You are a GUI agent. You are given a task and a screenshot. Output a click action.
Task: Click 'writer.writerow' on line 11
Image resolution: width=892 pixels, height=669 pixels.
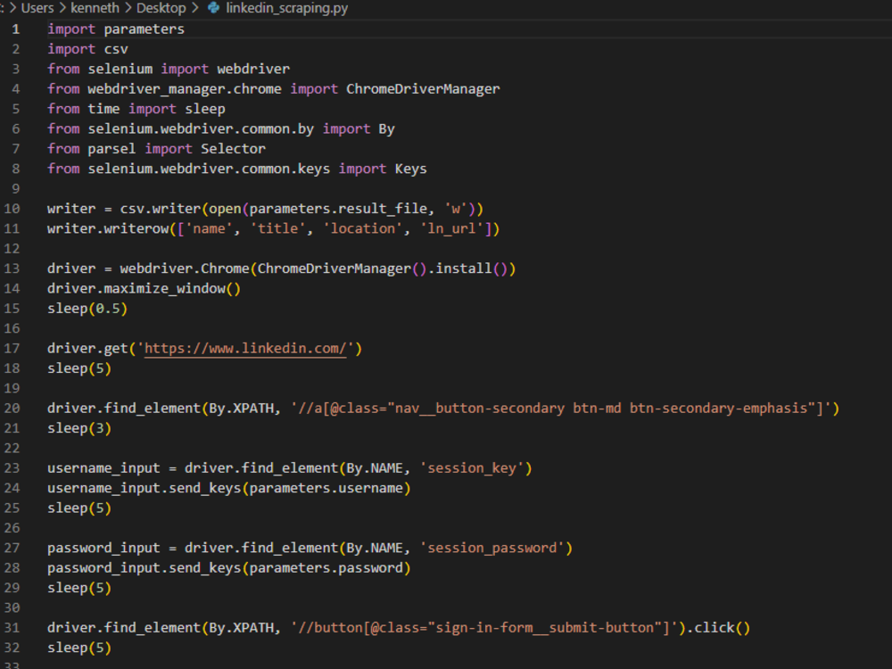108,228
